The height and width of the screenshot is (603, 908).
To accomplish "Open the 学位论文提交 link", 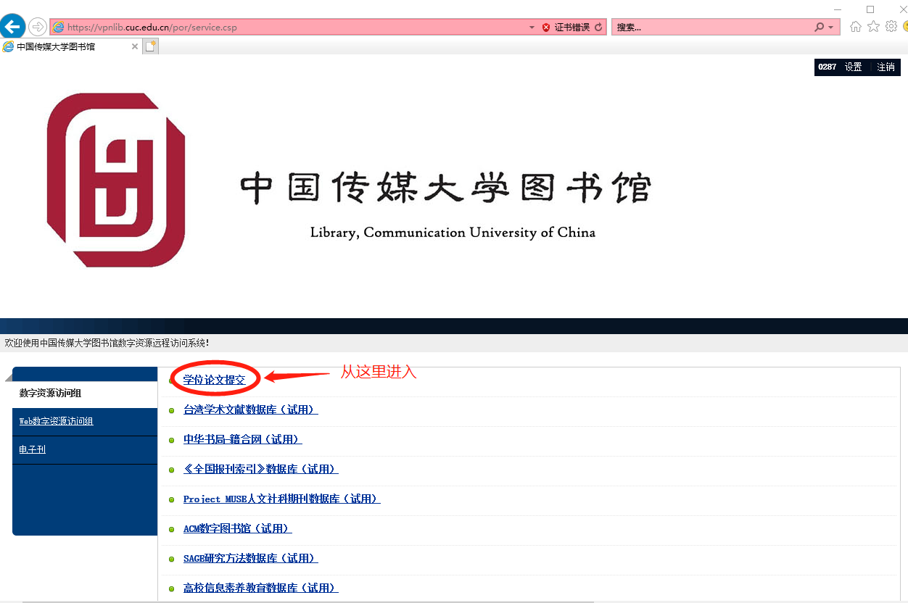I will [214, 380].
